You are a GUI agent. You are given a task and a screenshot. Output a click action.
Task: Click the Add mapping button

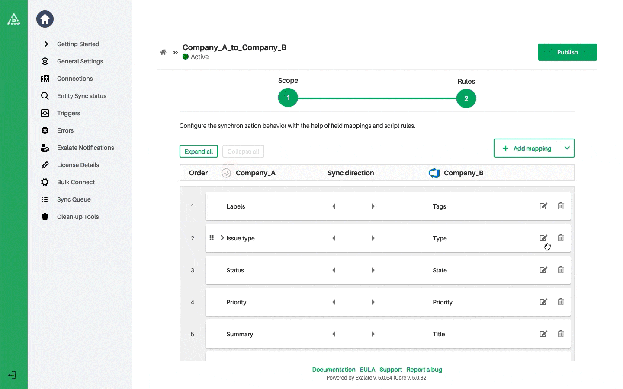coord(528,148)
